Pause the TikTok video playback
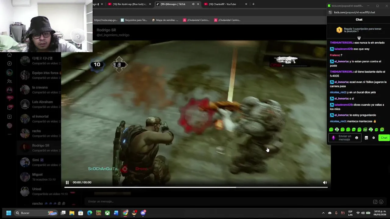Screen dimensions: 390x219 tap(67, 182)
